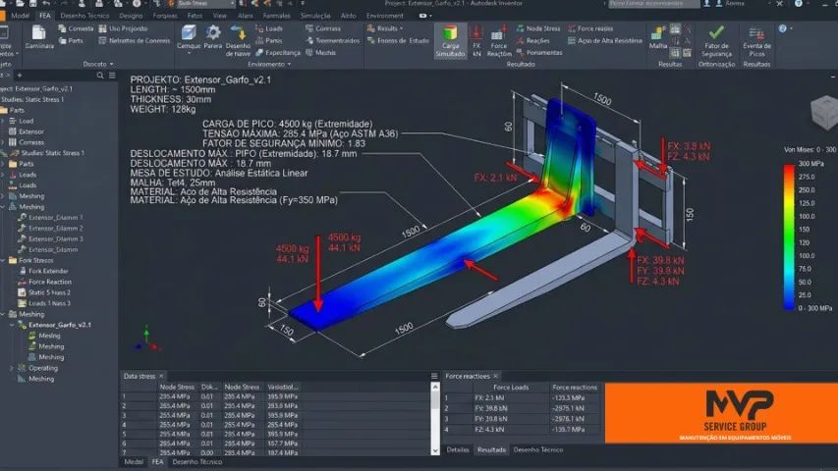Click row 1 in the Data stress table
Screen dimensions: 838x471
pos(274,396)
